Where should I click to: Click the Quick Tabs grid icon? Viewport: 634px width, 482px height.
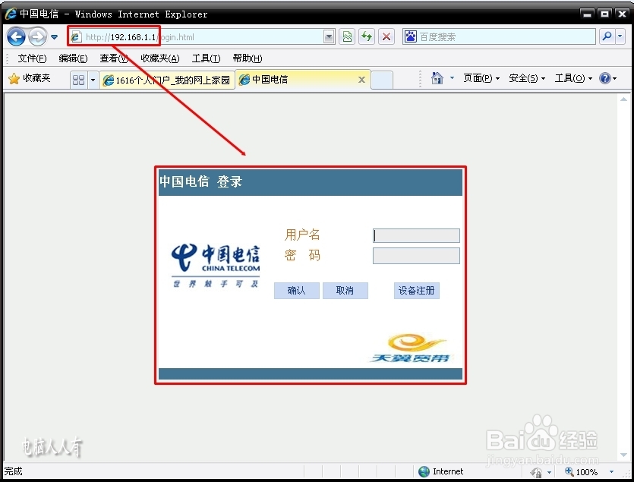78,80
